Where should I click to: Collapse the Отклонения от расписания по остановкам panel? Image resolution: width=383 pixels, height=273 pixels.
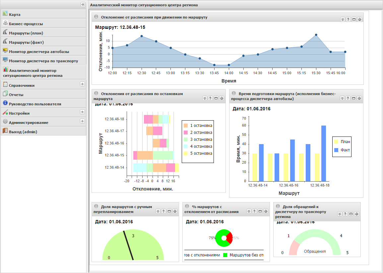pyautogui.click(x=205, y=98)
